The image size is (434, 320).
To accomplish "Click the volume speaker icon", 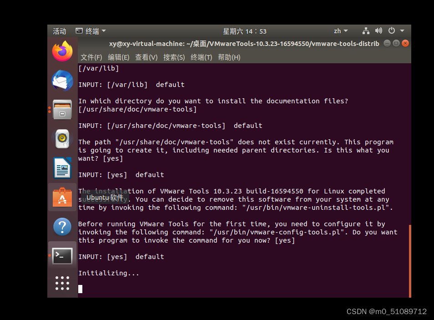I will tap(378, 31).
